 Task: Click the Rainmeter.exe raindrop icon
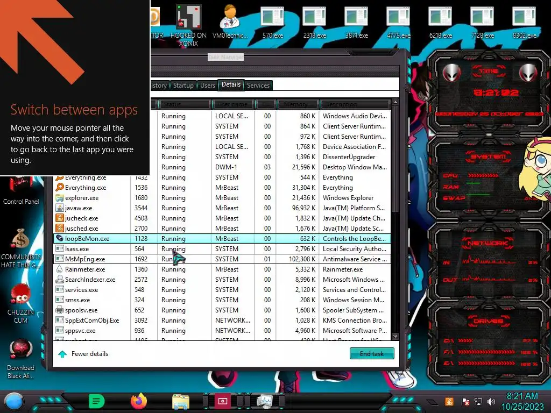[59, 269]
